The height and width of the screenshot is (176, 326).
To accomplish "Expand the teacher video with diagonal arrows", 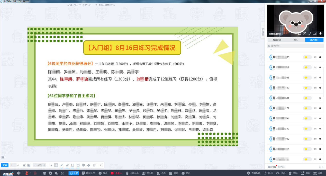I will [310, 34].
